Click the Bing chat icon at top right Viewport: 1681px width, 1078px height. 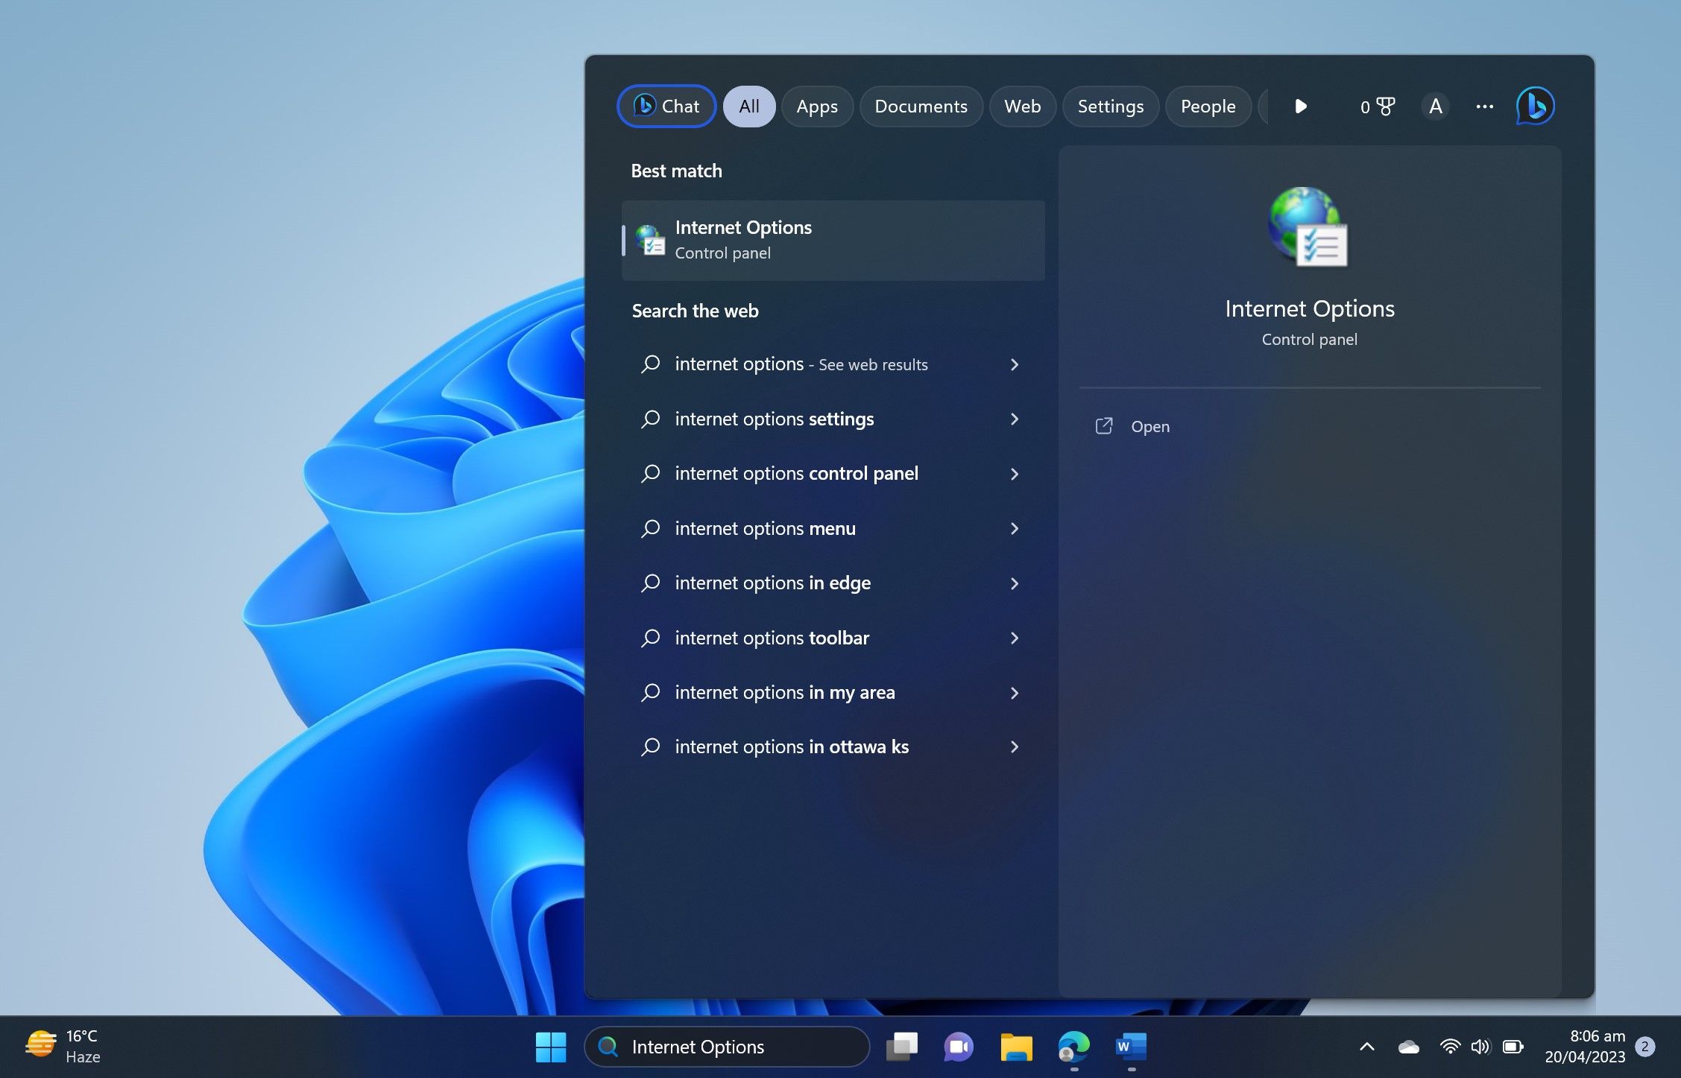click(1535, 107)
